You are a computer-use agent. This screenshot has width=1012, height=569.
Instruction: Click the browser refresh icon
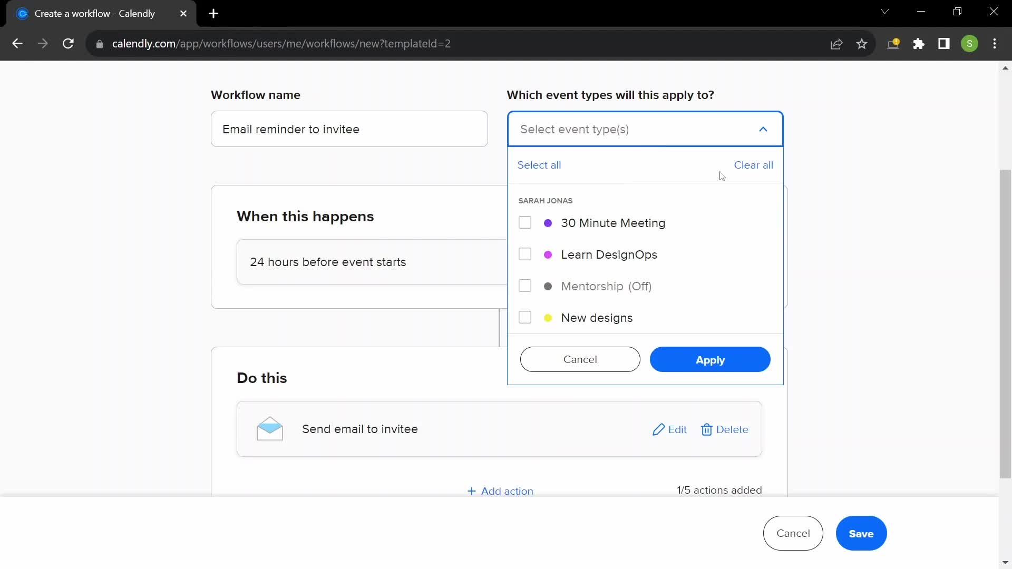68,44
